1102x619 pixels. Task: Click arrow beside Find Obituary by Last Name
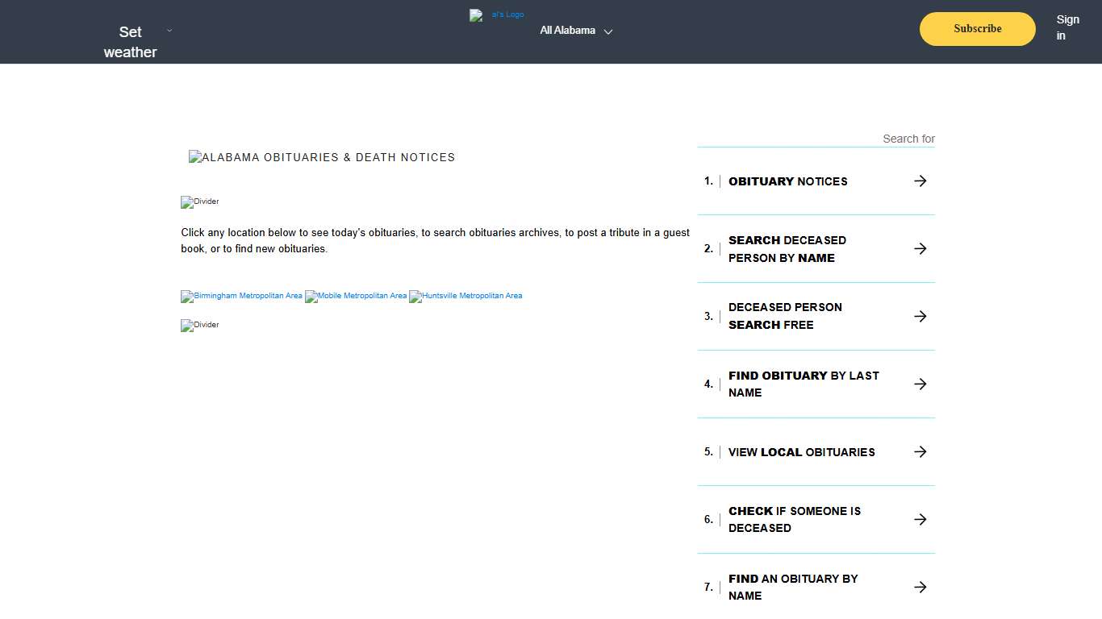920,384
